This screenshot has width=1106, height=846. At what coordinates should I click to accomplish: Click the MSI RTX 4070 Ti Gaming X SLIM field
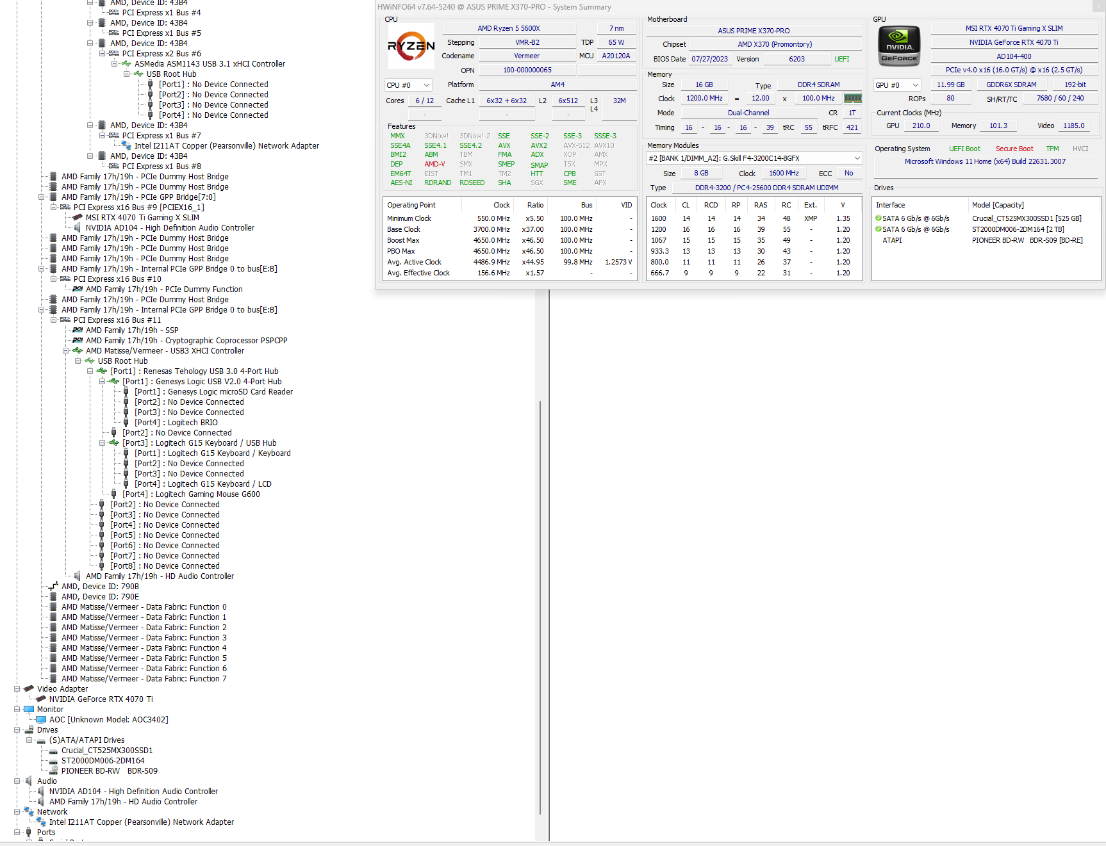(x=1014, y=28)
